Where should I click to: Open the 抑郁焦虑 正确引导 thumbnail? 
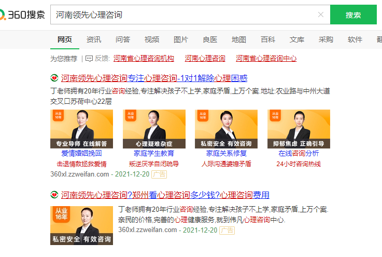[x=299, y=129]
